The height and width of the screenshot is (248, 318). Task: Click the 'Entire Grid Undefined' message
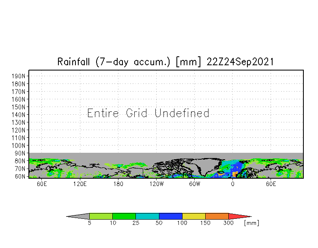[x=148, y=113]
